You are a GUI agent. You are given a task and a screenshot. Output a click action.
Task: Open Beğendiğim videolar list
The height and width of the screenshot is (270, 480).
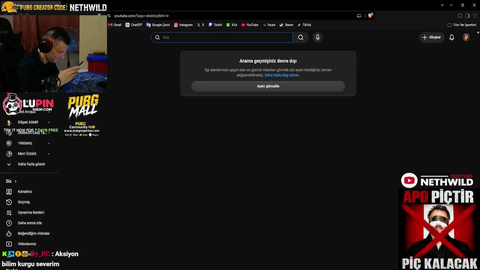pos(29,234)
